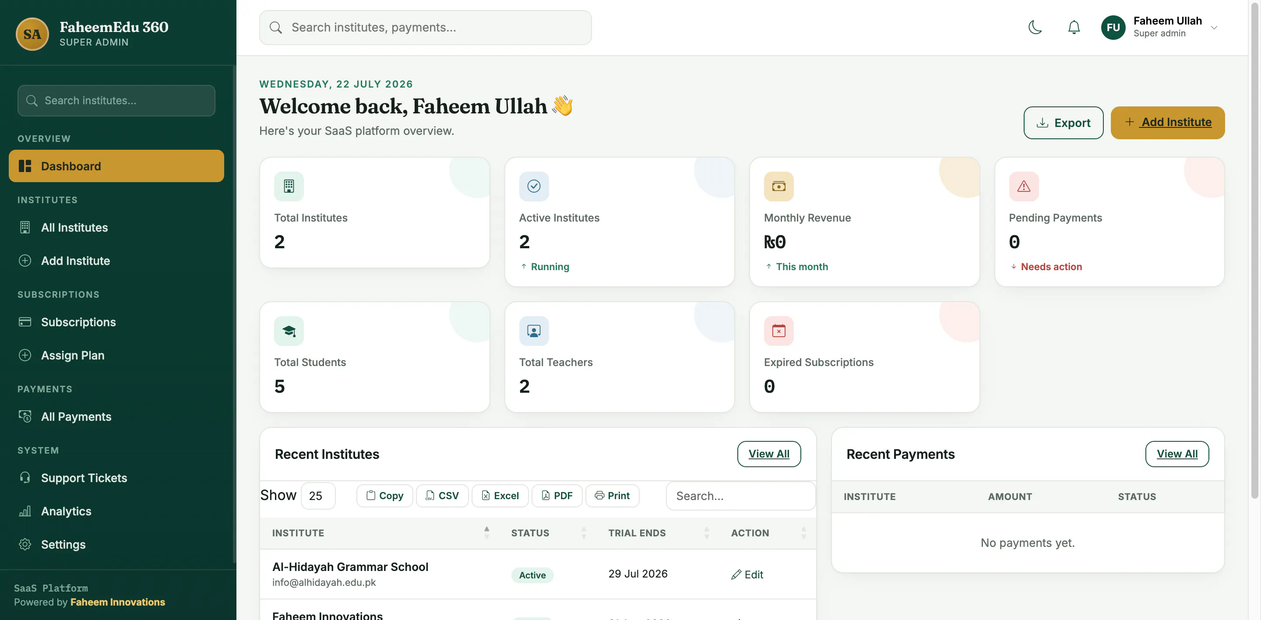Open the Assign Plan page
1261x620 pixels.
[x=116, y=355]
